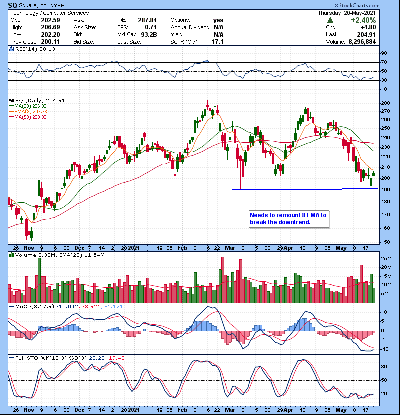Click the 2021 label on price chart axis
Viewport: 400px width, 415px height.
tap(134, 248)
